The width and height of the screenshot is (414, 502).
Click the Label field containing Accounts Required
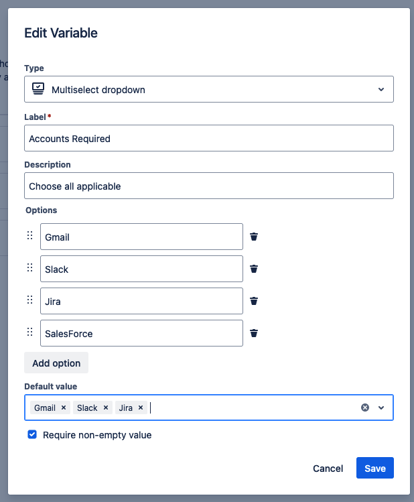point(208,139)
